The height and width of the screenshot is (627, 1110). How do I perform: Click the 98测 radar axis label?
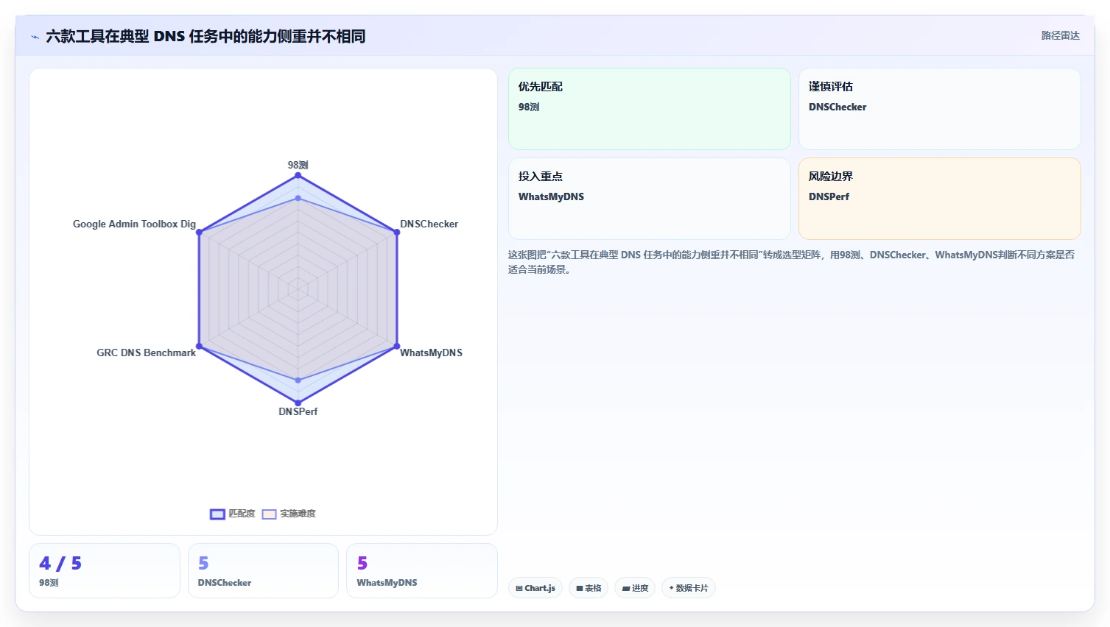[298, 165]
